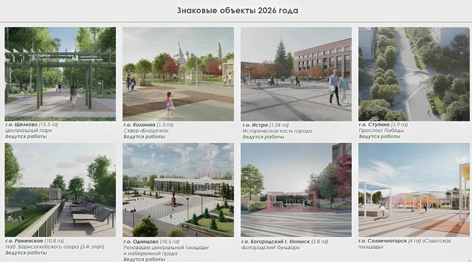Select caption «г.о. Коломна (1.3 га)»
472x262 pixels.
148,125
